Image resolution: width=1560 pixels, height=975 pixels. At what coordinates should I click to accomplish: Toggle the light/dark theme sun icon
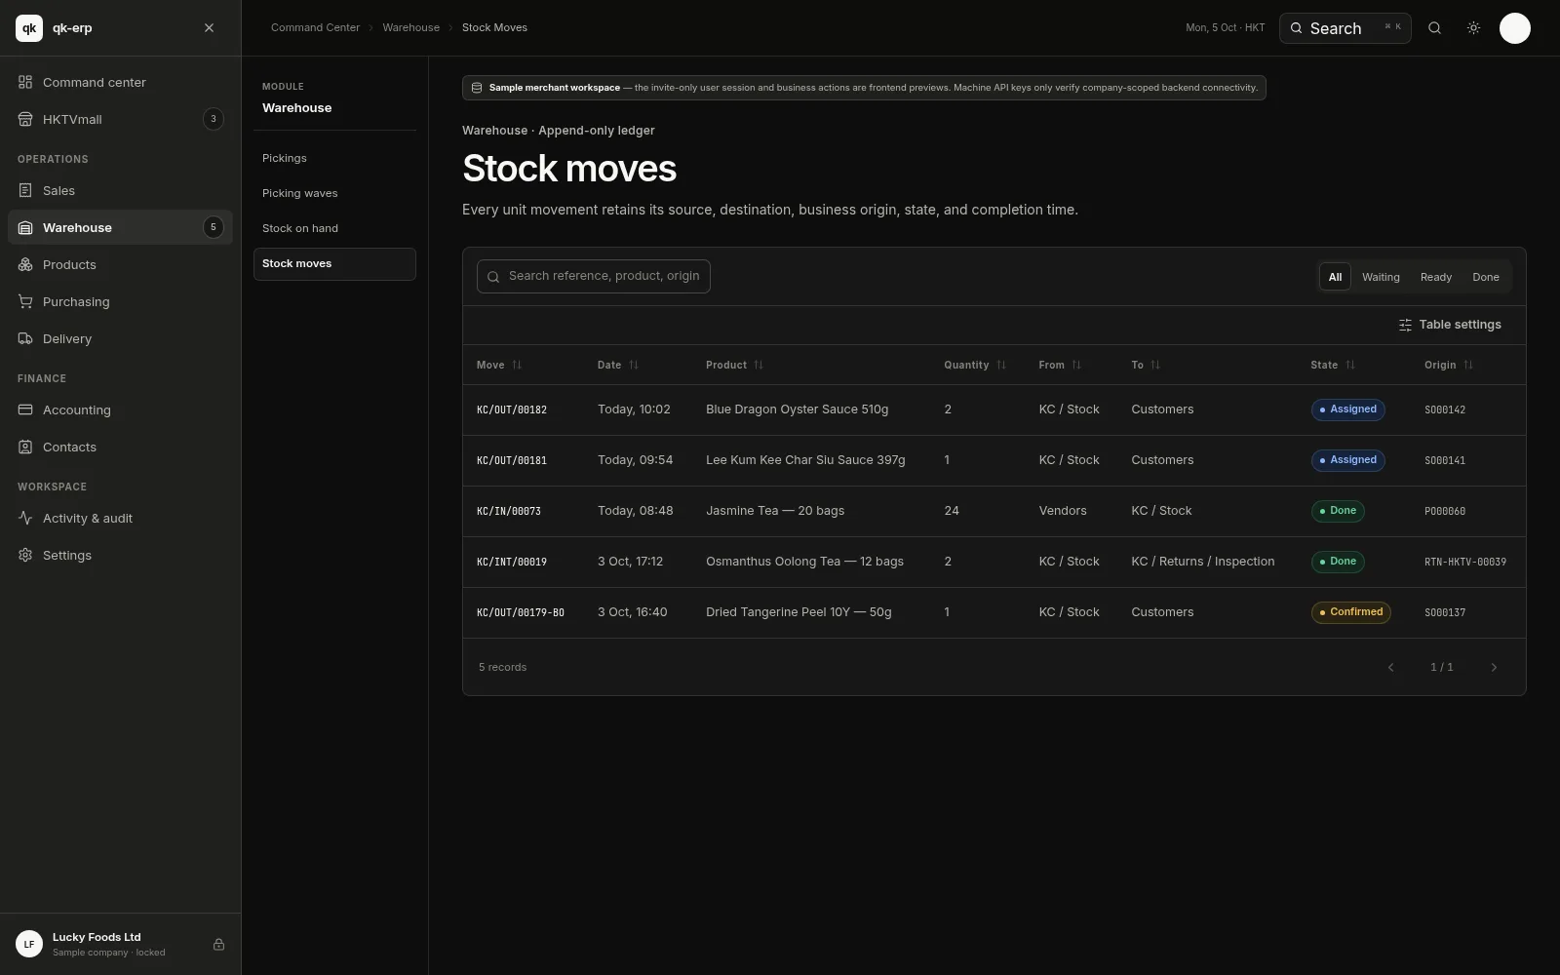tap(1473, 28)
